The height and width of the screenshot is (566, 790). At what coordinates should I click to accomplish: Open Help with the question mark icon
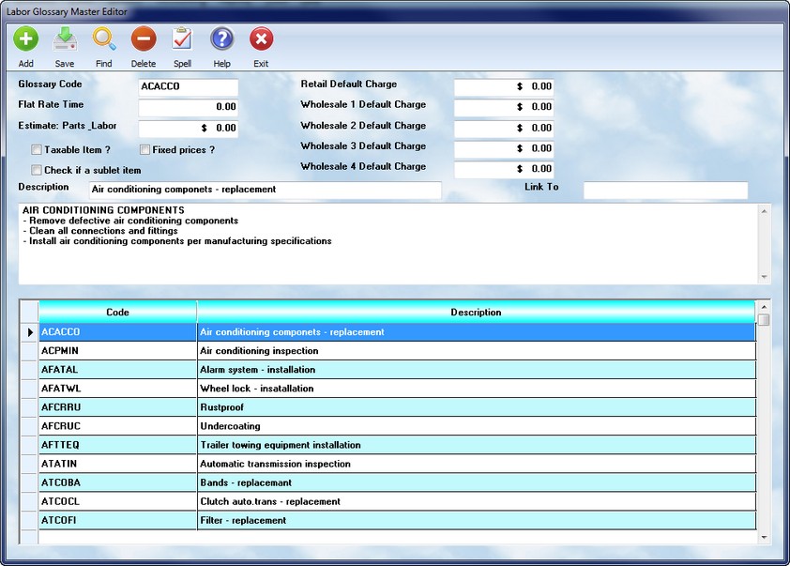tap(221, 39)
